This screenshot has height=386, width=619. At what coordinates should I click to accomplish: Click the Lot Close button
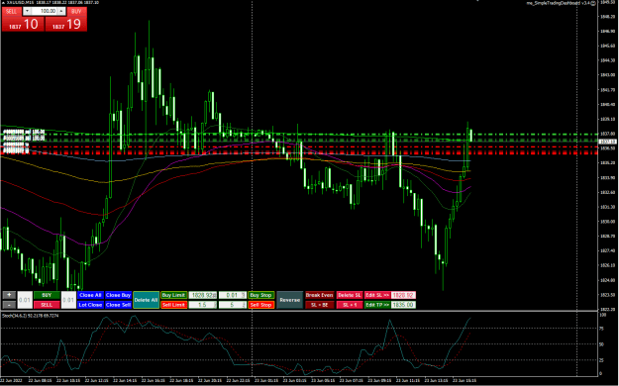point(90,305)
